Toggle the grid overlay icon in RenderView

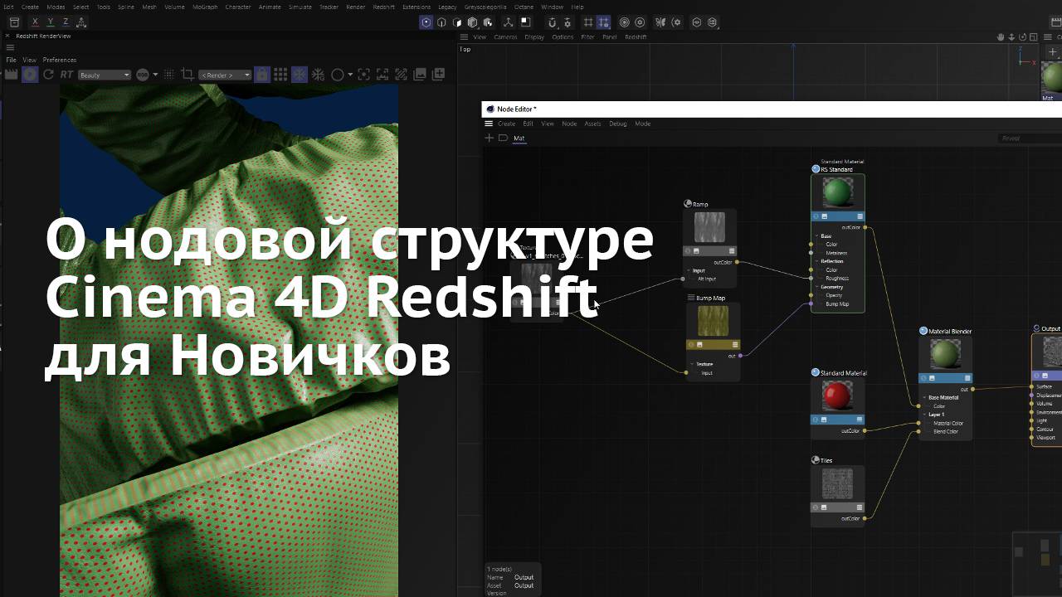[280, 75]
